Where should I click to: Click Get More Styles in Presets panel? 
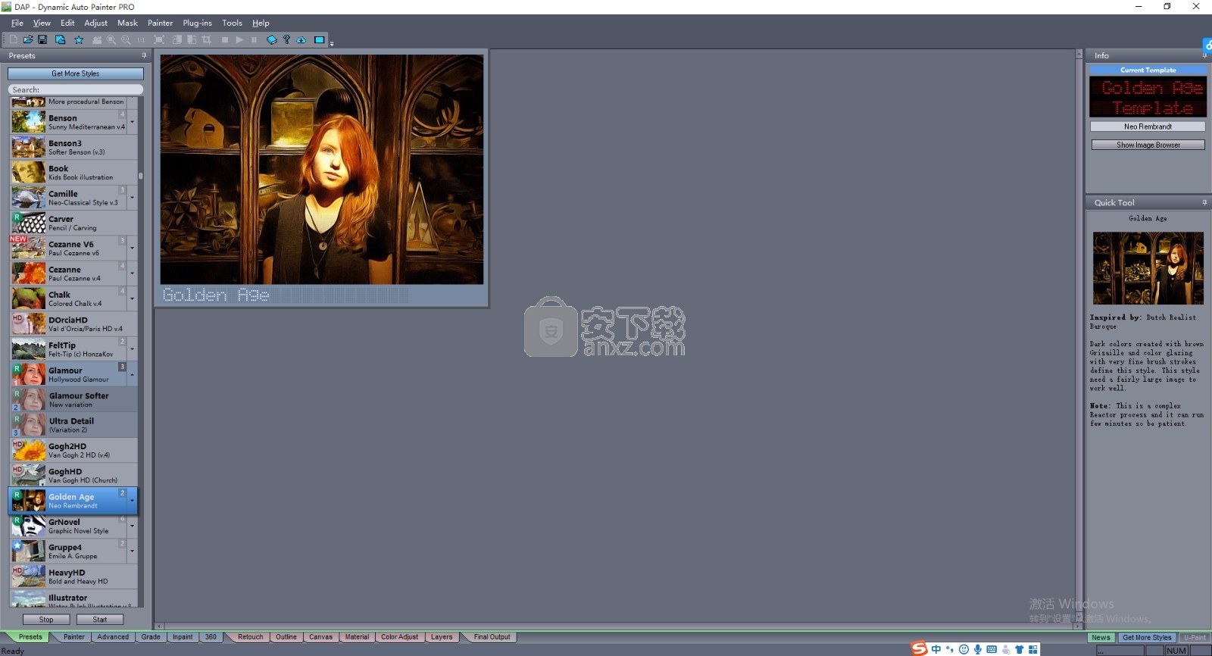point(76,73)
